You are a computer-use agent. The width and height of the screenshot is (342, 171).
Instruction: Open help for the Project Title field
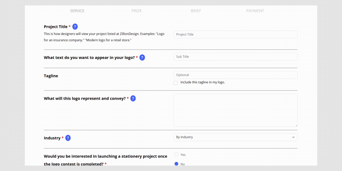point(75,26)
